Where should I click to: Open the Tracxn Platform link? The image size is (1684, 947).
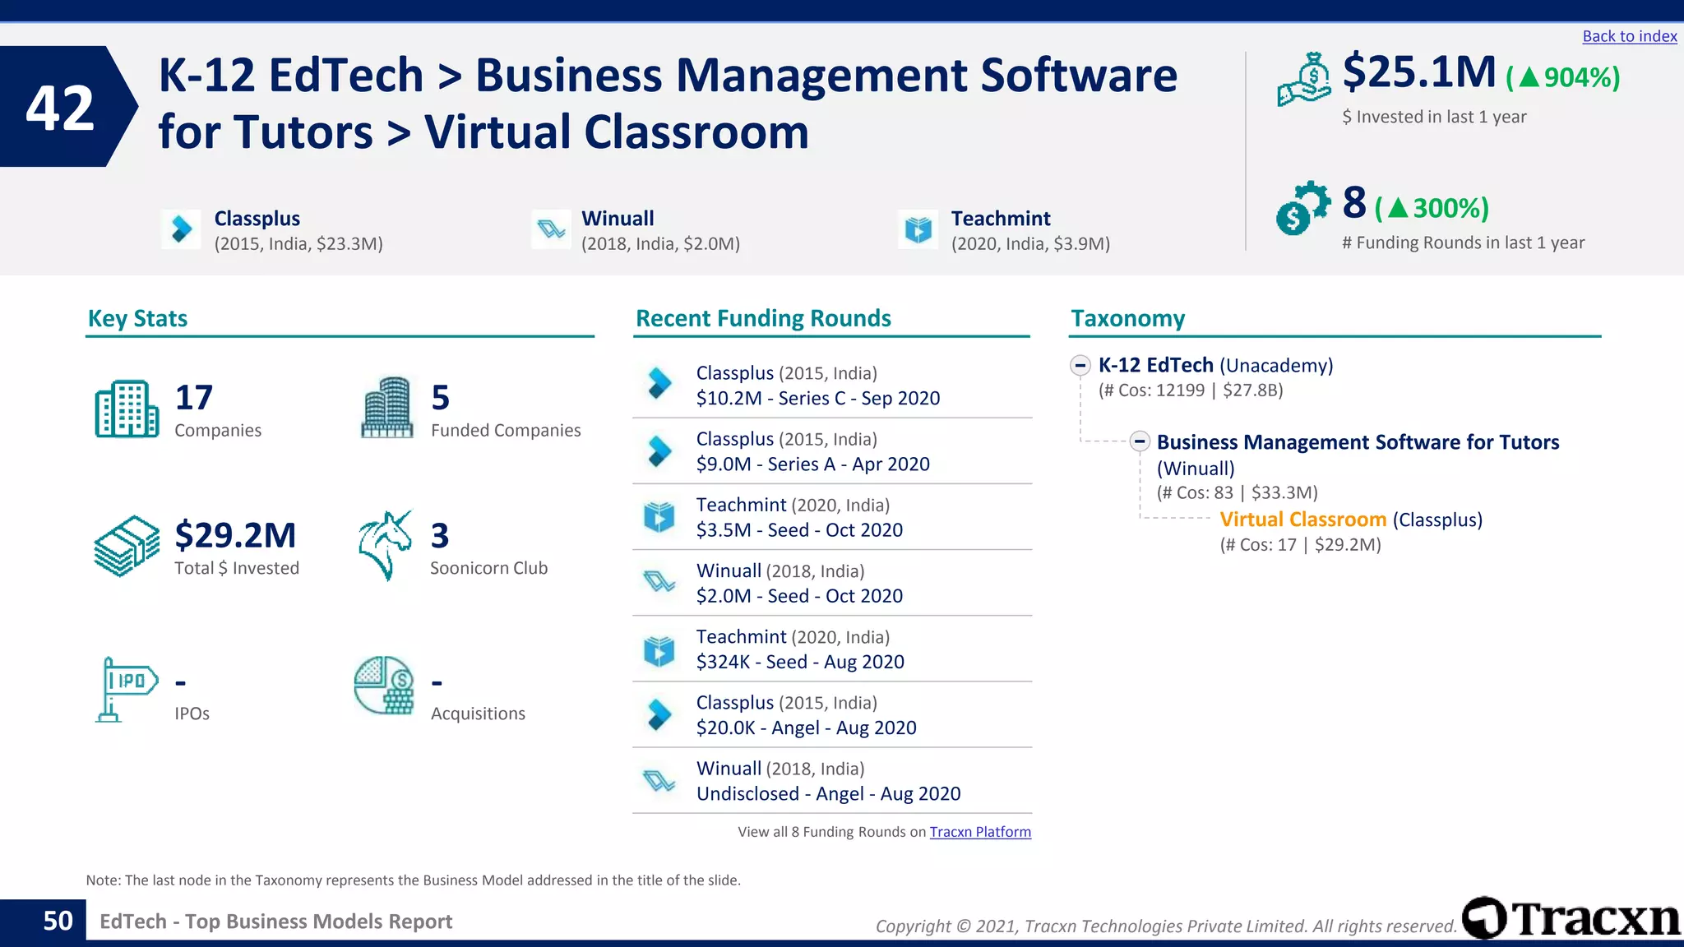tap(980, 832)
